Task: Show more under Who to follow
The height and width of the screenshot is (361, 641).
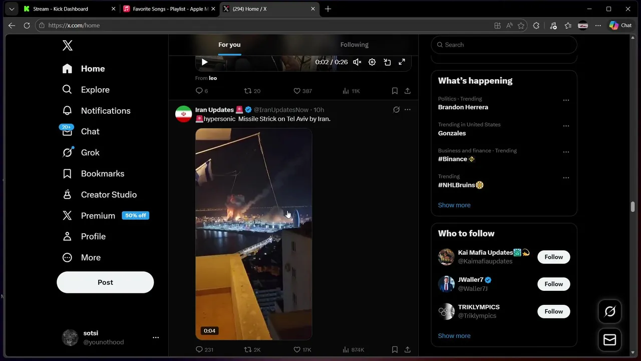Action: coord(454,336)
